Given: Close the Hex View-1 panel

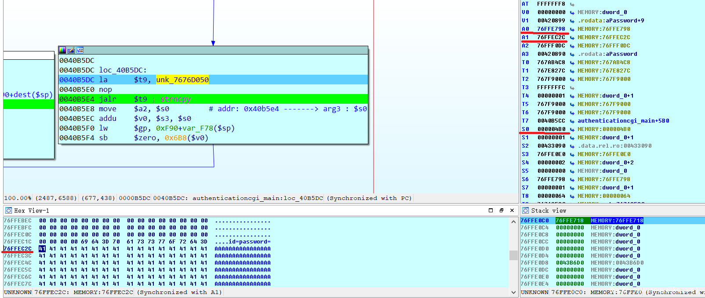Looking at the screenshot, I should click(x=512, y=211).
